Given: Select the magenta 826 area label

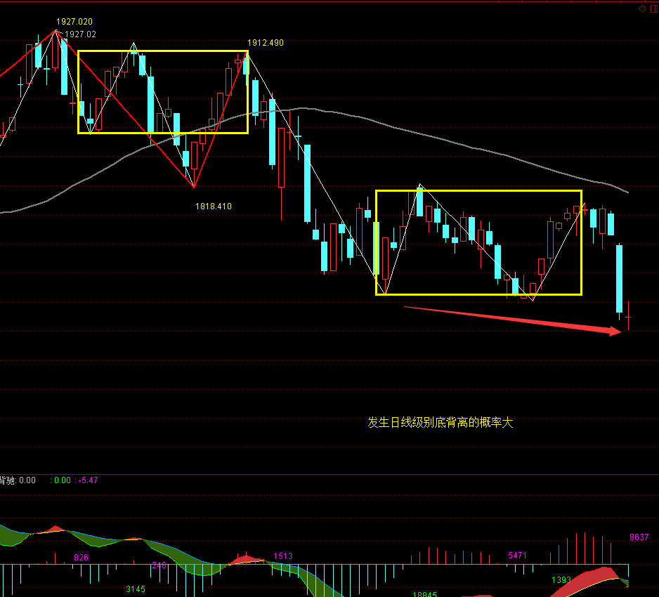Looking at the screenshot, I should 81,558.
